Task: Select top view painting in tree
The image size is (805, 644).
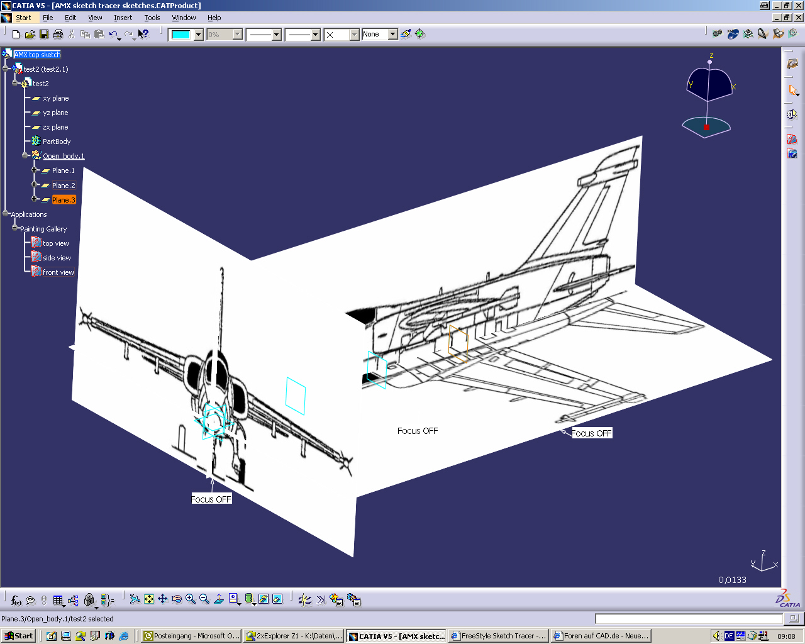Action: point(55,243)
